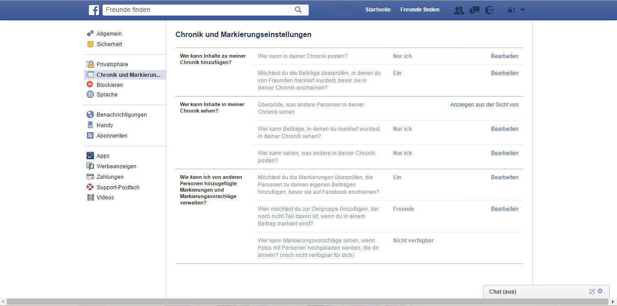Edit review of posts friends tagged you in
The width and height of the screenshot is (617, 306).
coord(504,73)
